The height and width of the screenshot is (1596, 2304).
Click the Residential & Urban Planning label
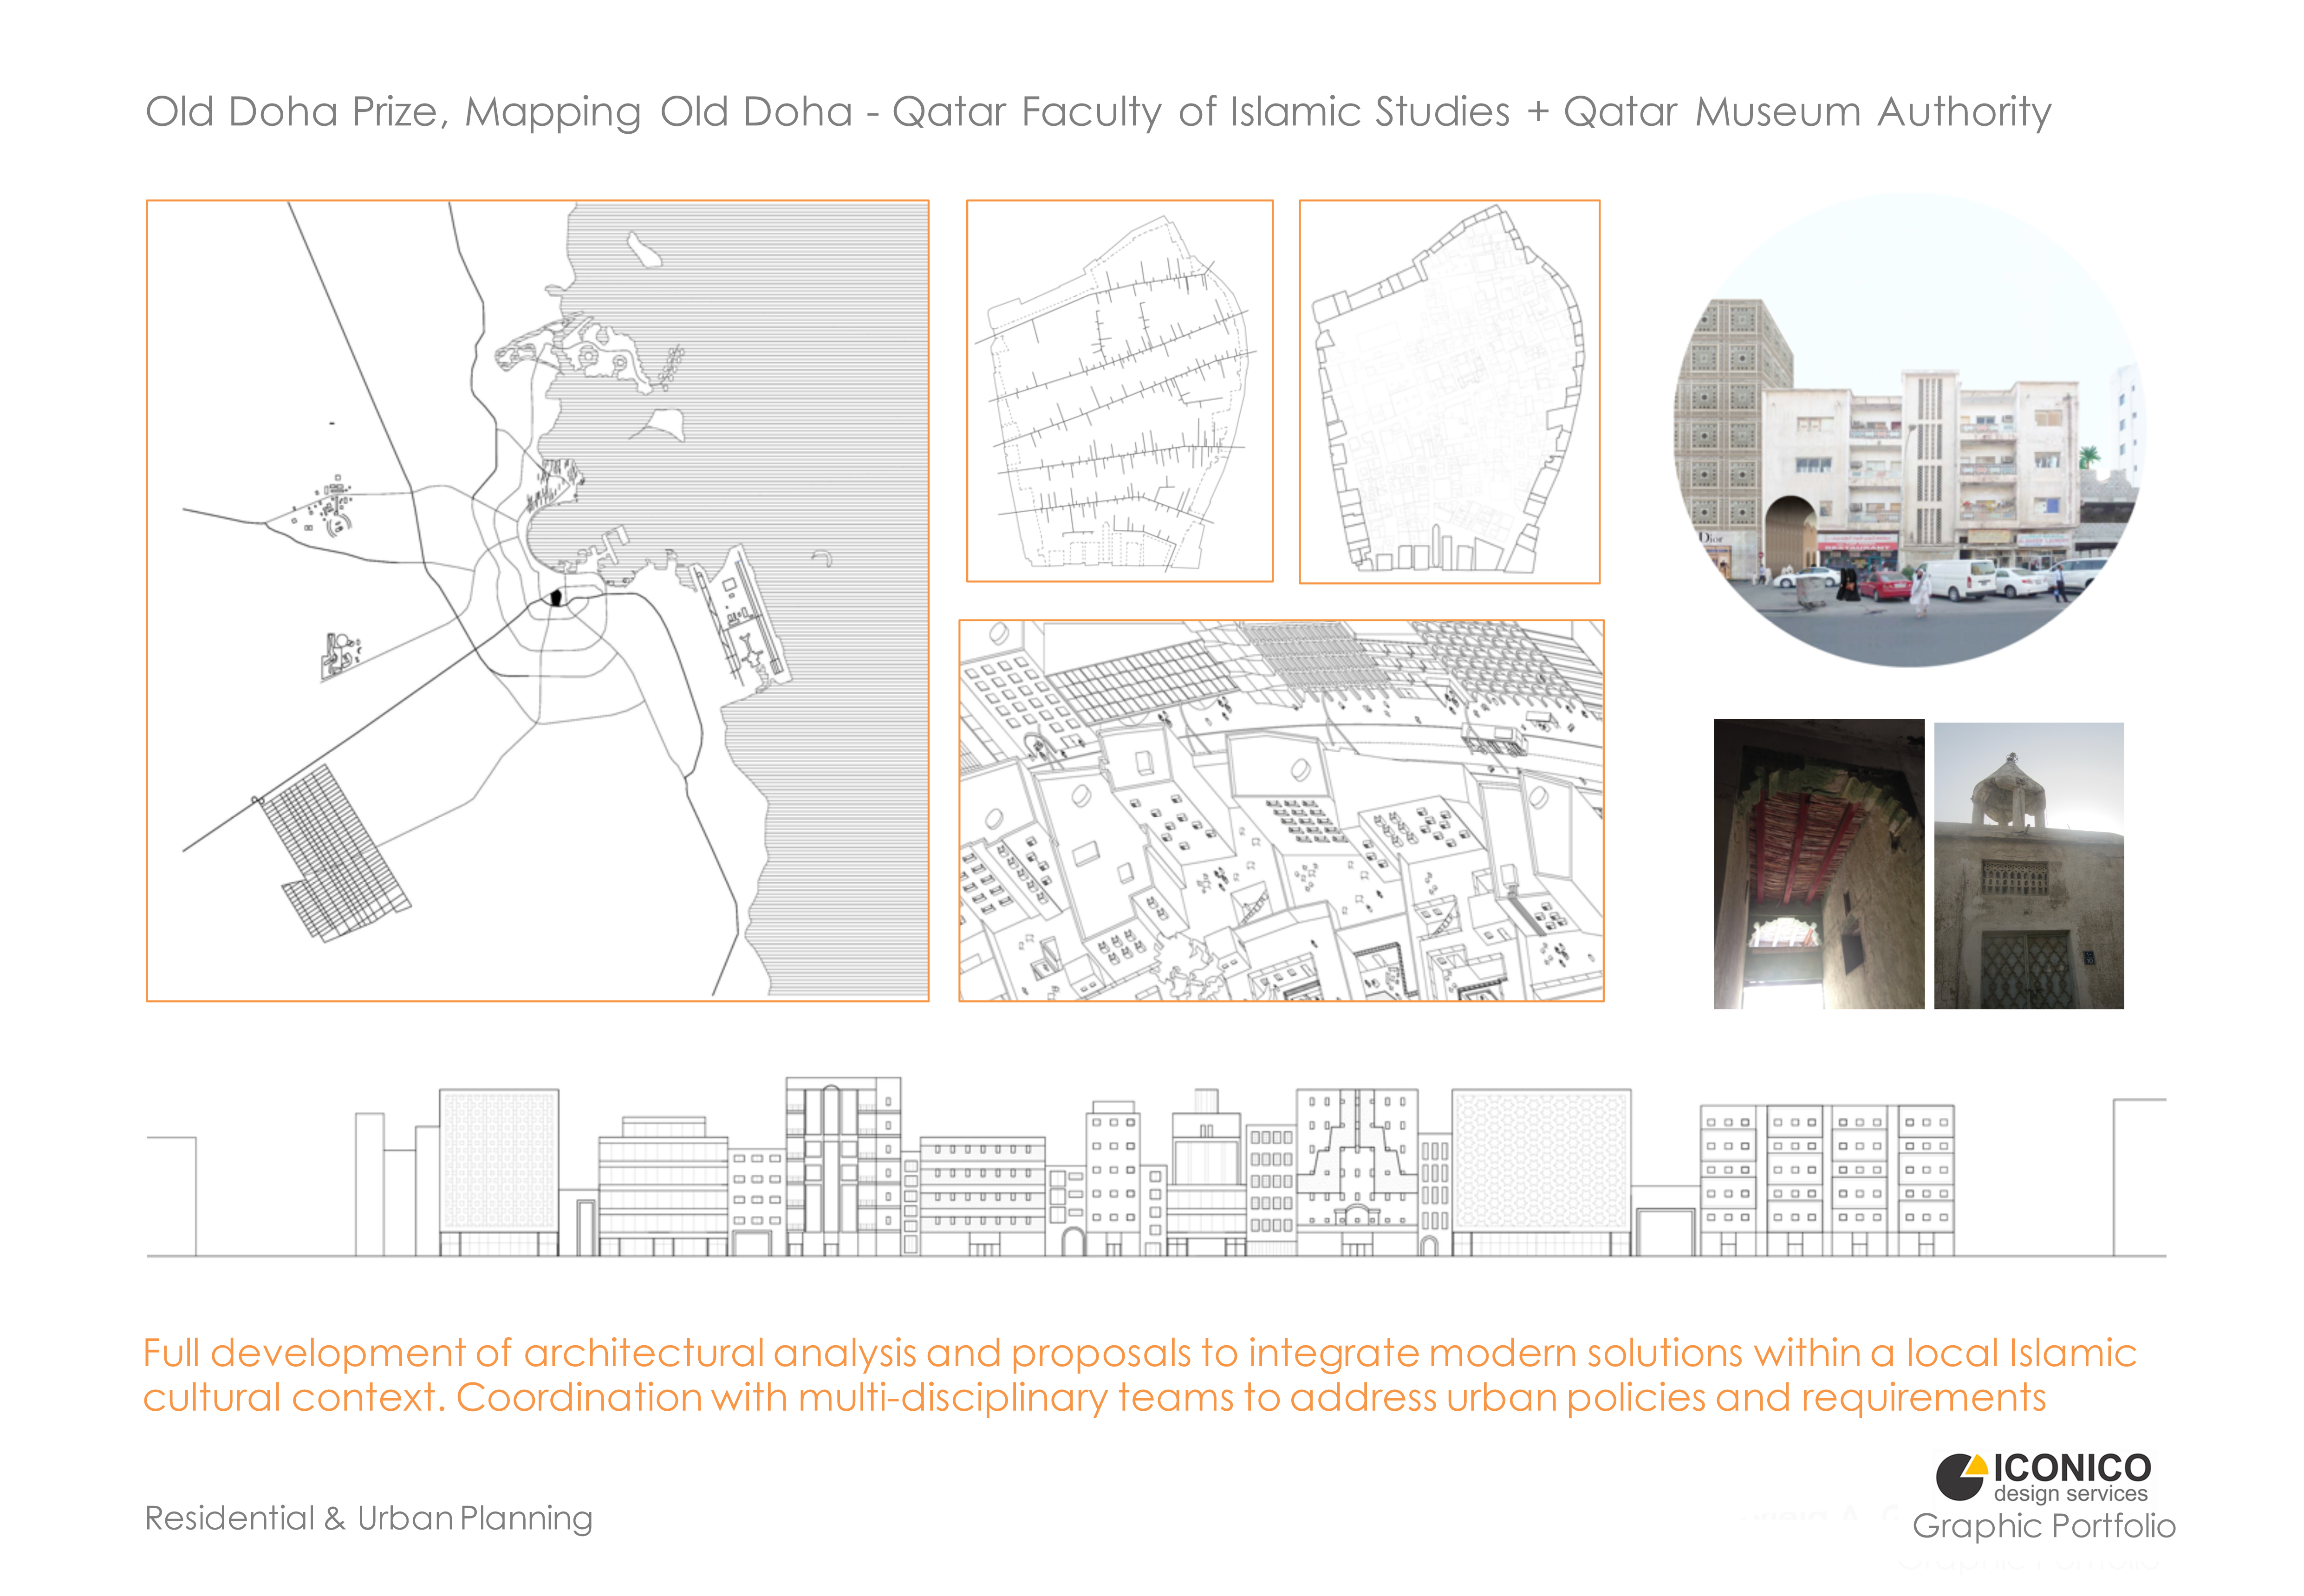(x=369, y=1518)
